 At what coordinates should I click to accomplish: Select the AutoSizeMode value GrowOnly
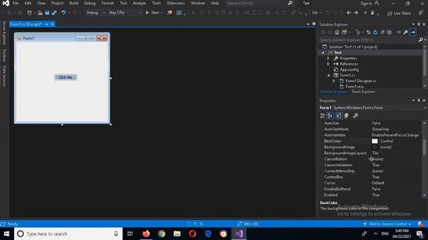(381, 129)
